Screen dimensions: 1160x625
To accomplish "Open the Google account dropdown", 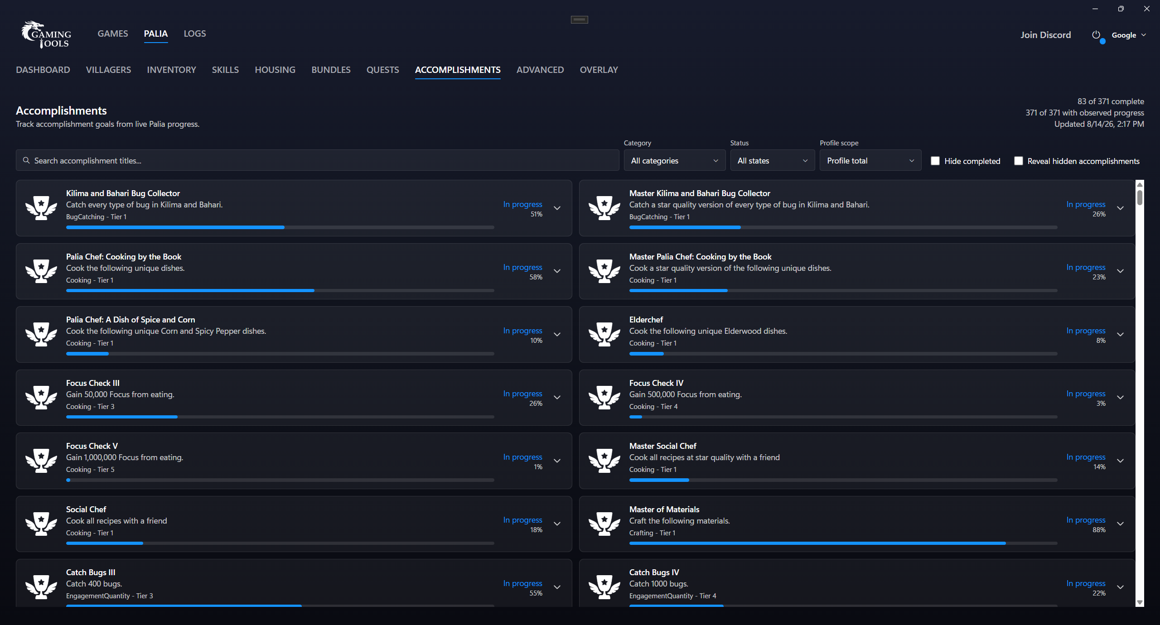I will [x=1128, y=35].
